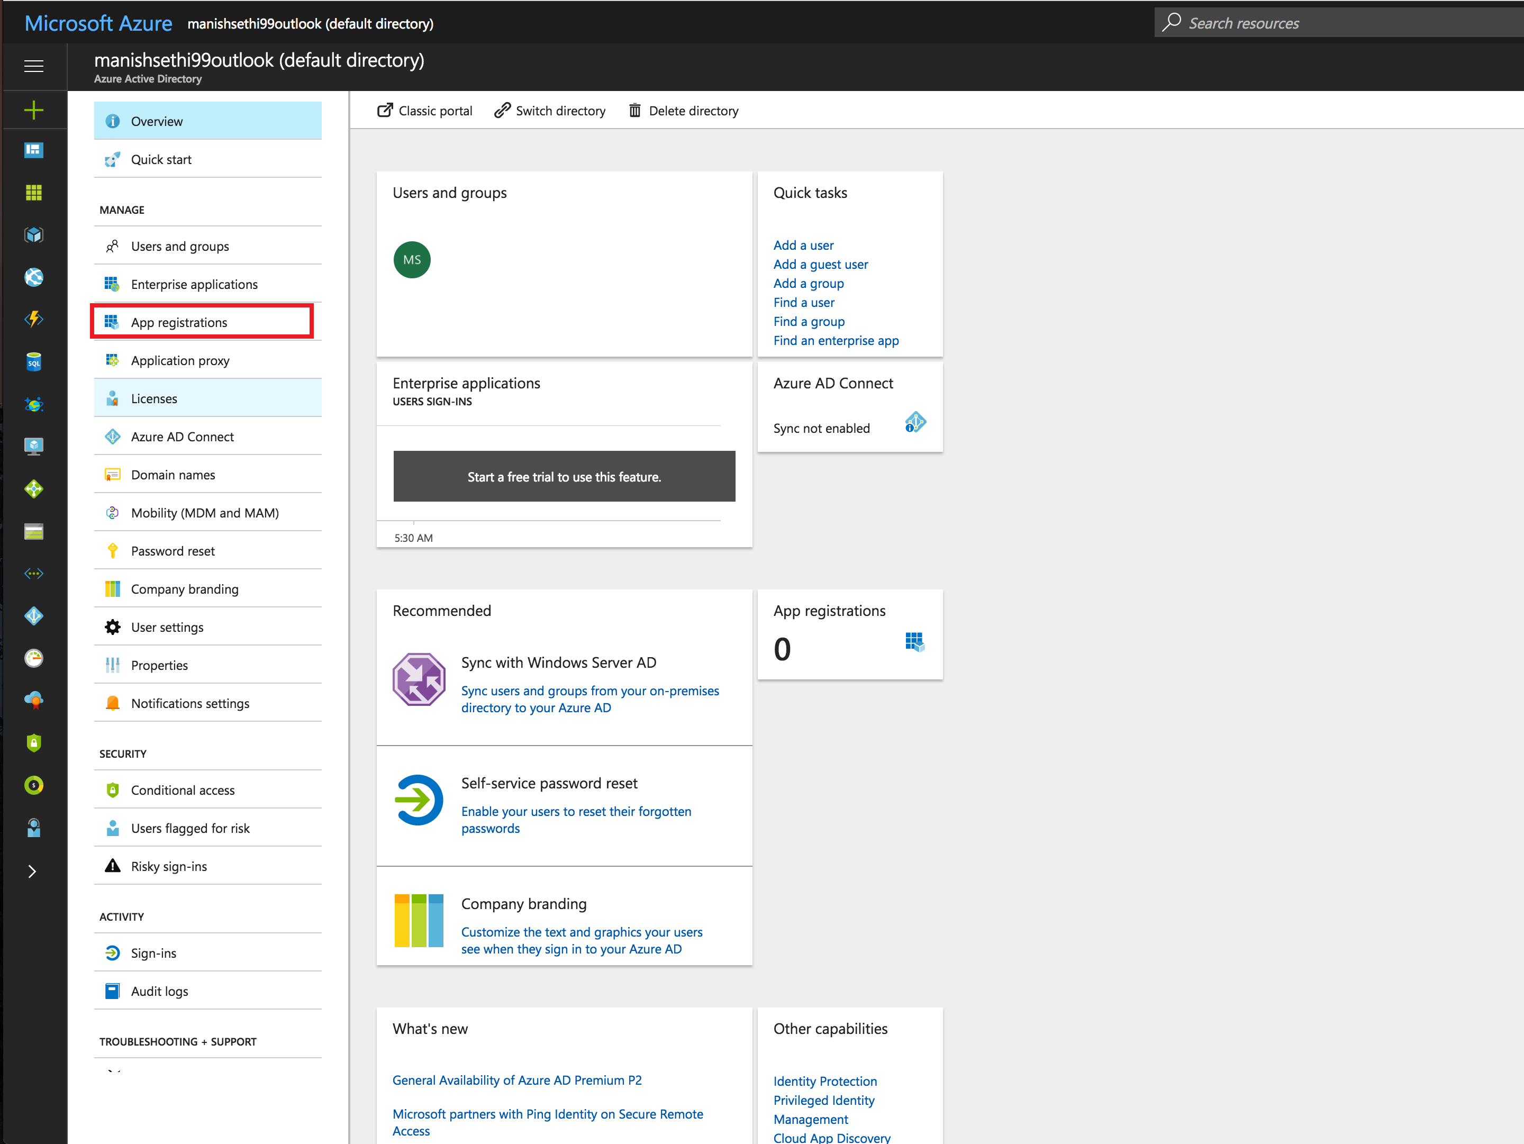Click the Function Apps lightning icon
1524x1144 pixels.
click(x=33, y=320)
